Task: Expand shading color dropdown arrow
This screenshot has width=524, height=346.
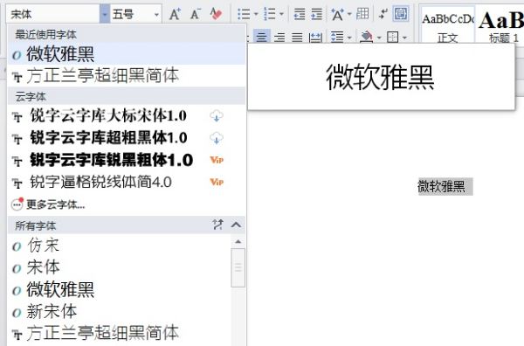Action: (x=379, y=38)
